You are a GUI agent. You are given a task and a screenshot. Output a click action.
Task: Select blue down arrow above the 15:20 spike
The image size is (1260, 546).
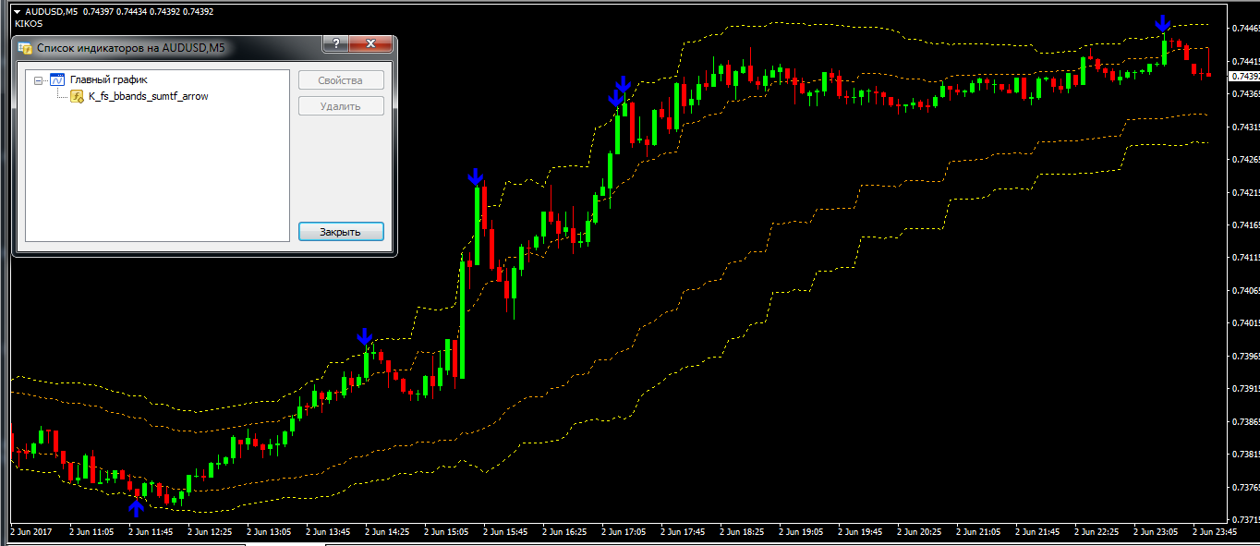[x=475, y=176]
